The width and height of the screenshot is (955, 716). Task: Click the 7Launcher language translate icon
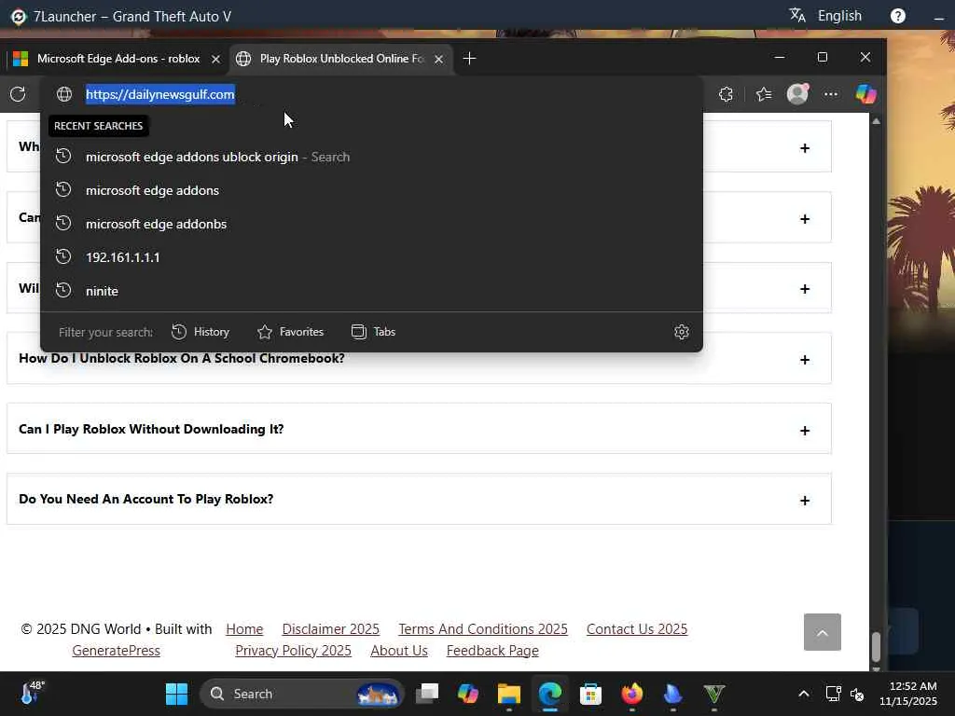click(x=797, y=15)
